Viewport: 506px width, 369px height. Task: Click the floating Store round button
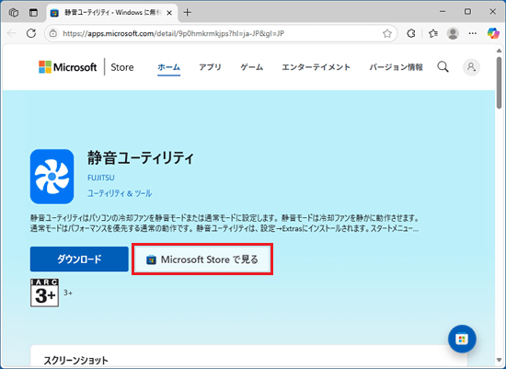pyautogui.click(x=462, y=339)
